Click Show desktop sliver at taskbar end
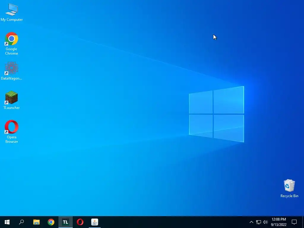Image resolution: width=304 pixels, height=228 pixels. [303, 222]
